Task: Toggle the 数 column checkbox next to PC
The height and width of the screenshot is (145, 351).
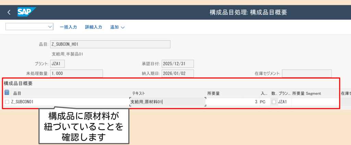Action: (274, 102)
